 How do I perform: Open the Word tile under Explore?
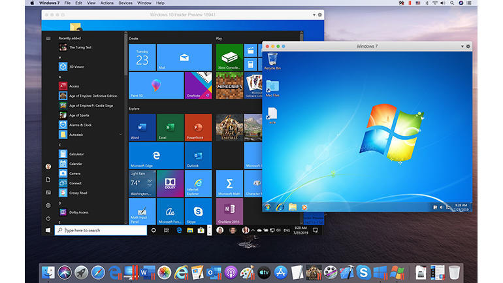tap(142, 127)
